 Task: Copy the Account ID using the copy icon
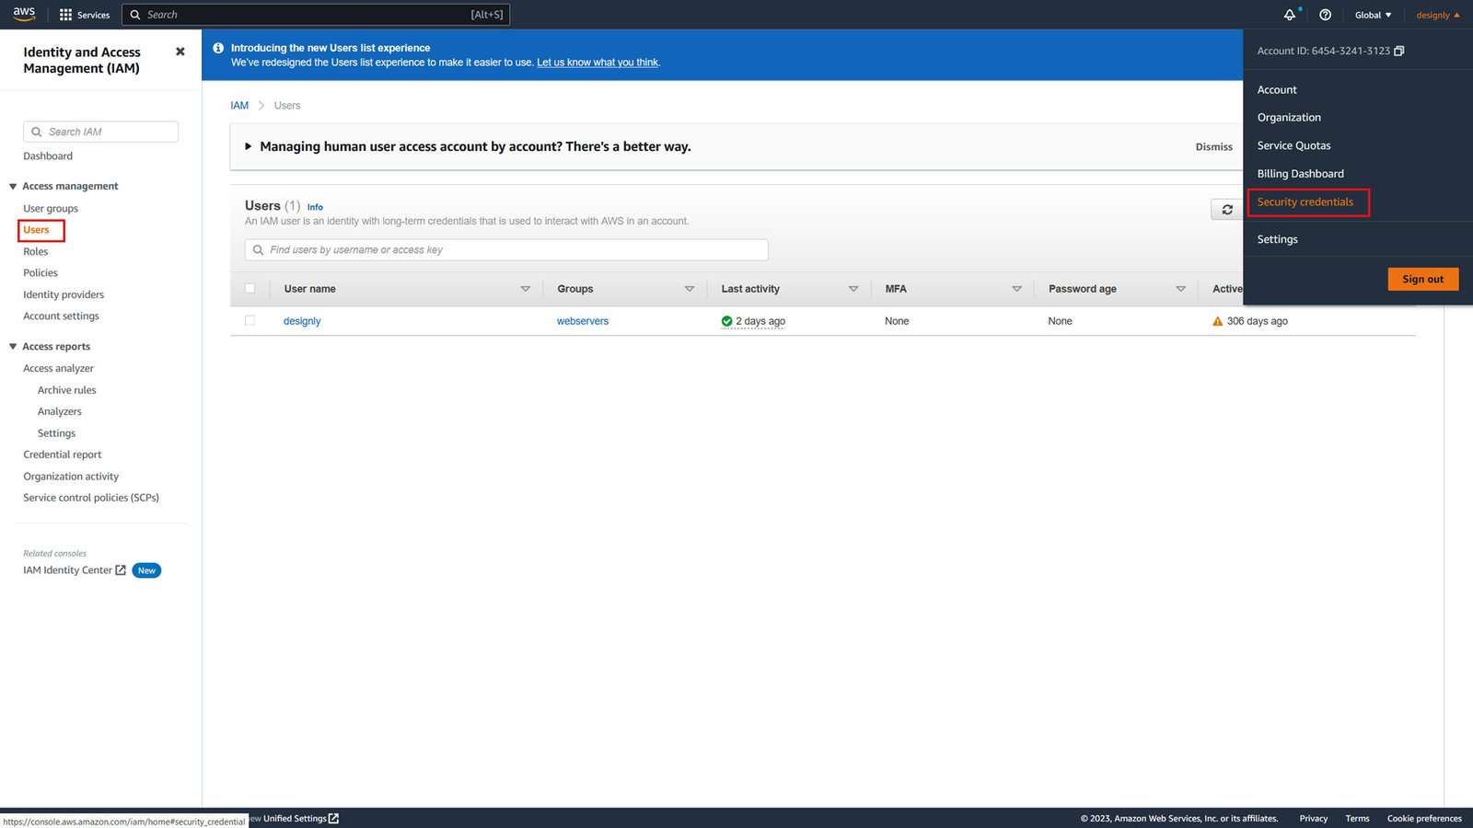(1399, 51)
